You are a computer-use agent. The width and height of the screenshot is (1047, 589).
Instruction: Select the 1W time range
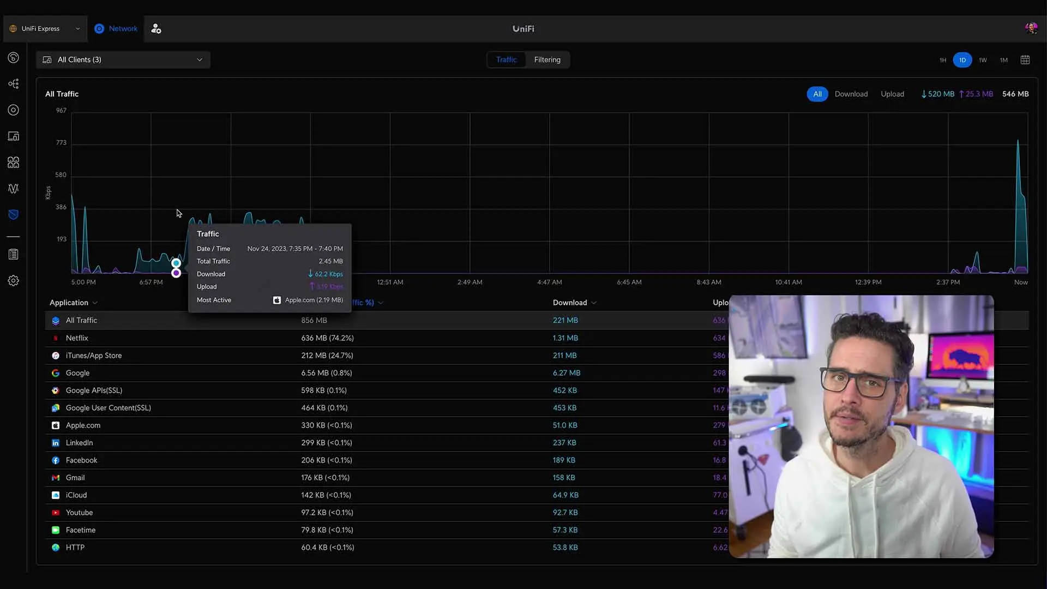pos(983,60)
